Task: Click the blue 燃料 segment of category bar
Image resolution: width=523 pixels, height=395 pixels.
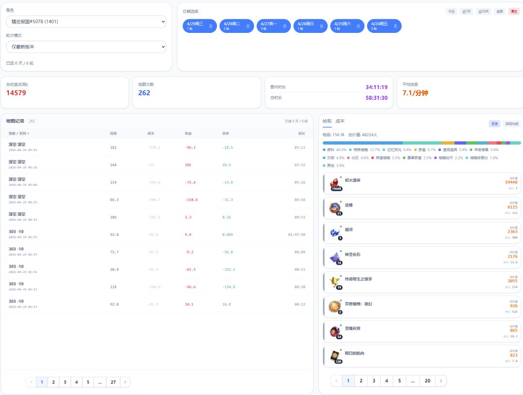Action: tap(363, 143)
